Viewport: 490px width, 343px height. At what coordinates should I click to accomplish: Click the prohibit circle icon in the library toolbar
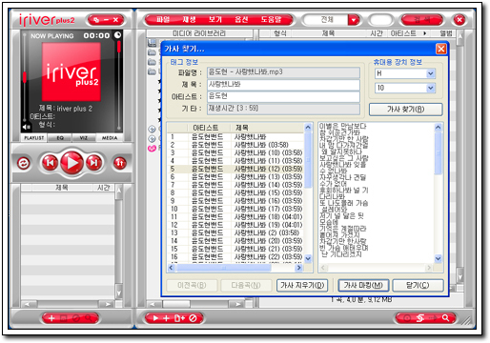(193, 318)
